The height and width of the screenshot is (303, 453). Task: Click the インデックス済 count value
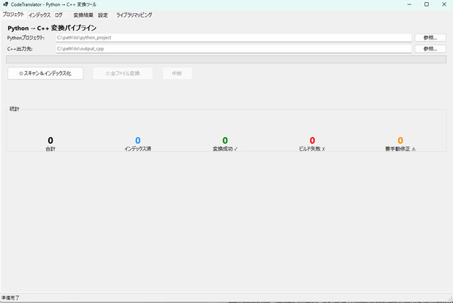coord(138,140)
